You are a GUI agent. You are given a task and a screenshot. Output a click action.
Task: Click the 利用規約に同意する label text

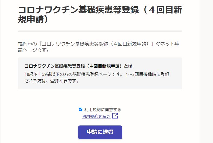point(103,110)
